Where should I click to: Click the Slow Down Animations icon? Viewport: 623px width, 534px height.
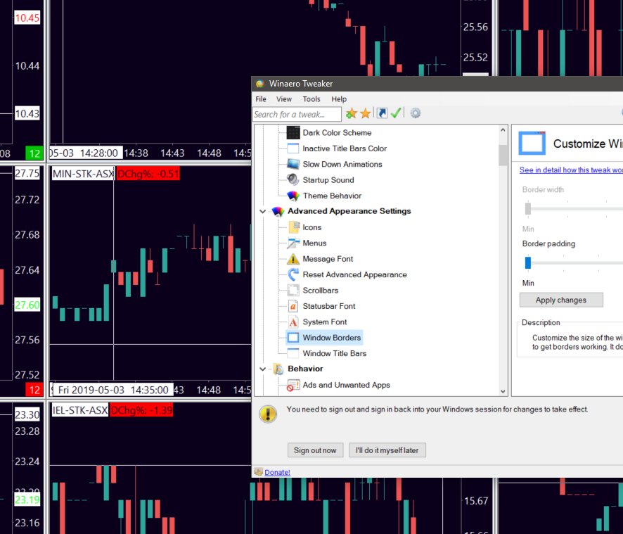tap(293, 164)
